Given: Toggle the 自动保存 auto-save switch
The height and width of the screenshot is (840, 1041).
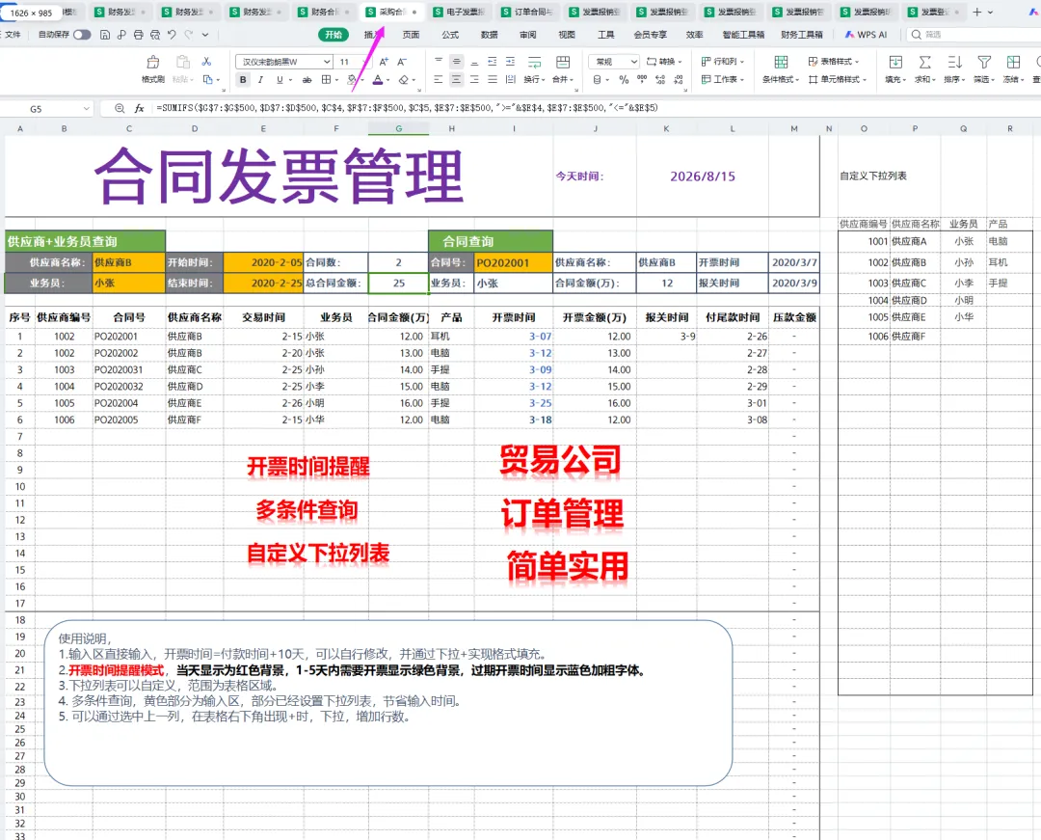Looking at the screenshot, I should coord(82,35).
